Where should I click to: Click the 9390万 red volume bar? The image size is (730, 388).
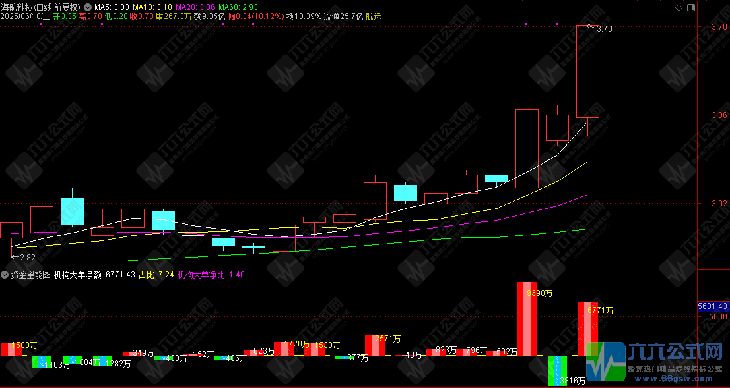(526, 319)
